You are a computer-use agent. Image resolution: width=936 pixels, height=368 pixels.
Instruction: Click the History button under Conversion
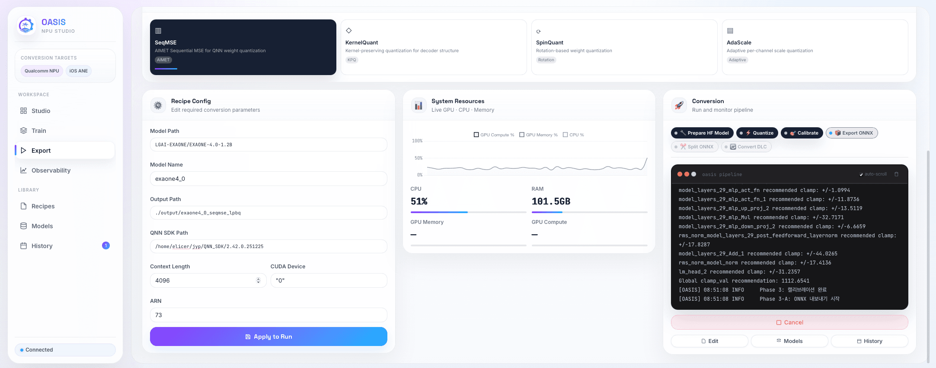869,341
